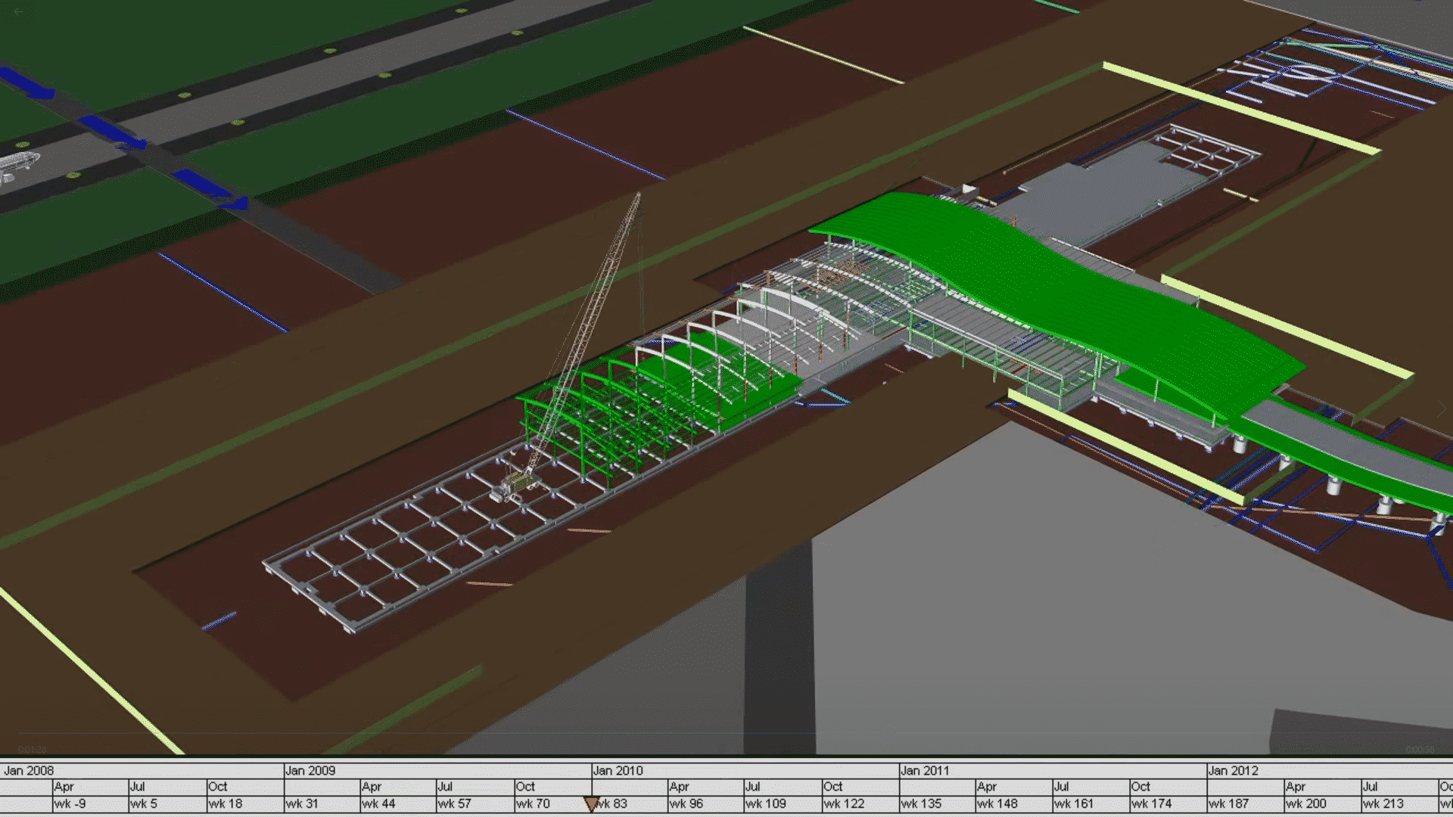Select the Jan 2012 year label
Screen dimensions: 1453x817
coord(1234,770)
